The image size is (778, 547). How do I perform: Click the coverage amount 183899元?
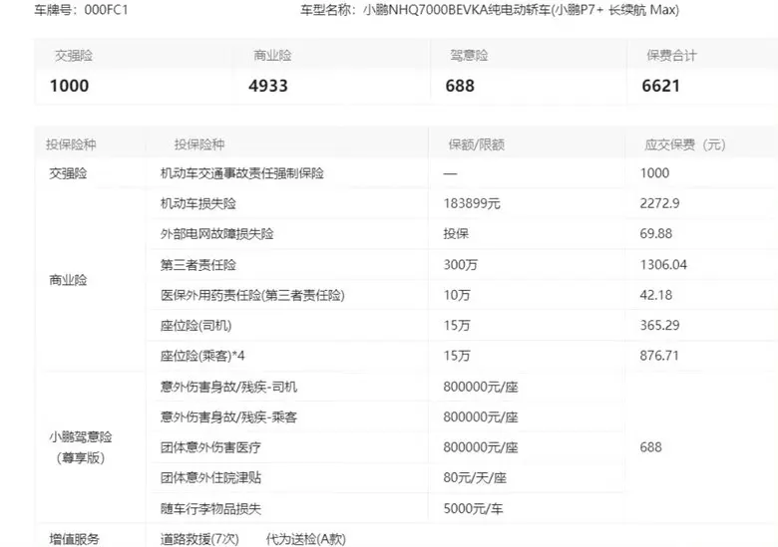[472, 203]
